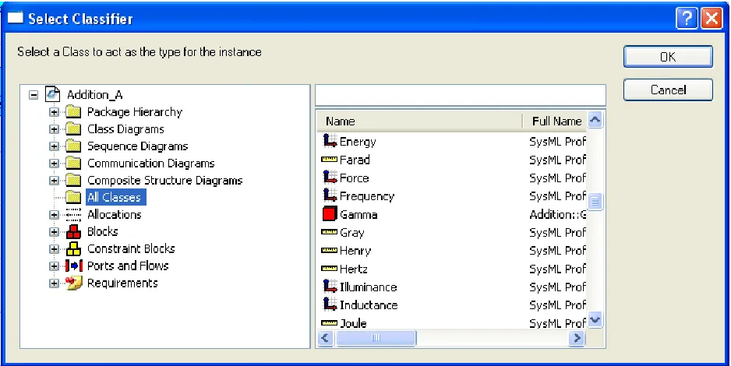Click the Requirements icon
This screenshot has width=731, height=366.
(74, 283)
